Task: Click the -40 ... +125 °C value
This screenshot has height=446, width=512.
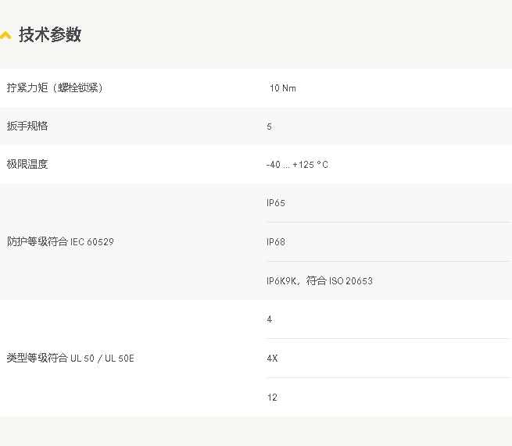Action: point(297,165)
